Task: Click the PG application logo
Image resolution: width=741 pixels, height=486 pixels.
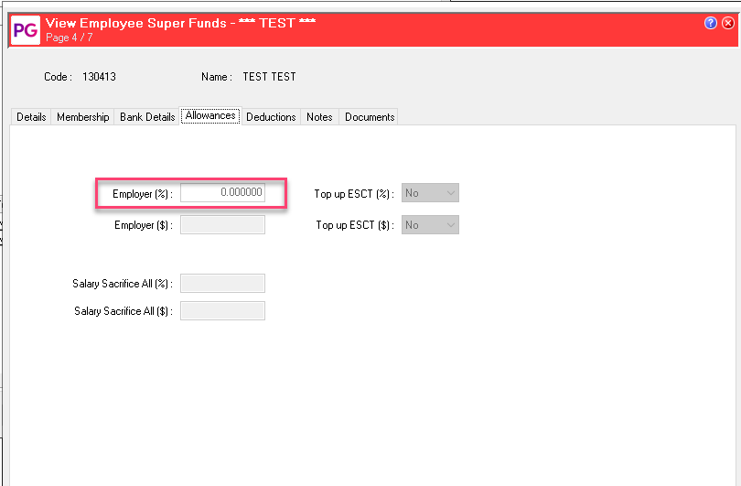Action: point(24,30)
